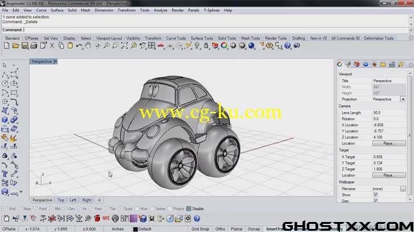Click the purple square icon in the bottom toolbar

click(x=134, y=218)
